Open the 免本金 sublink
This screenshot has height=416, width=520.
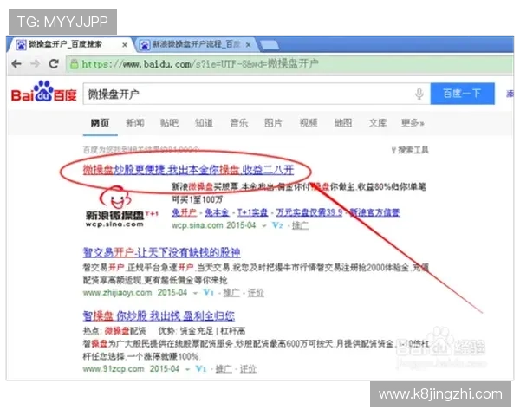point(217,212)
